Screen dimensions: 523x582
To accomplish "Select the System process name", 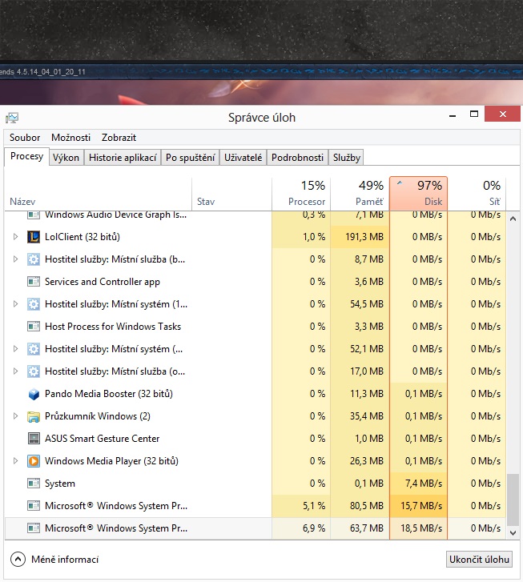I will [60, 484].
